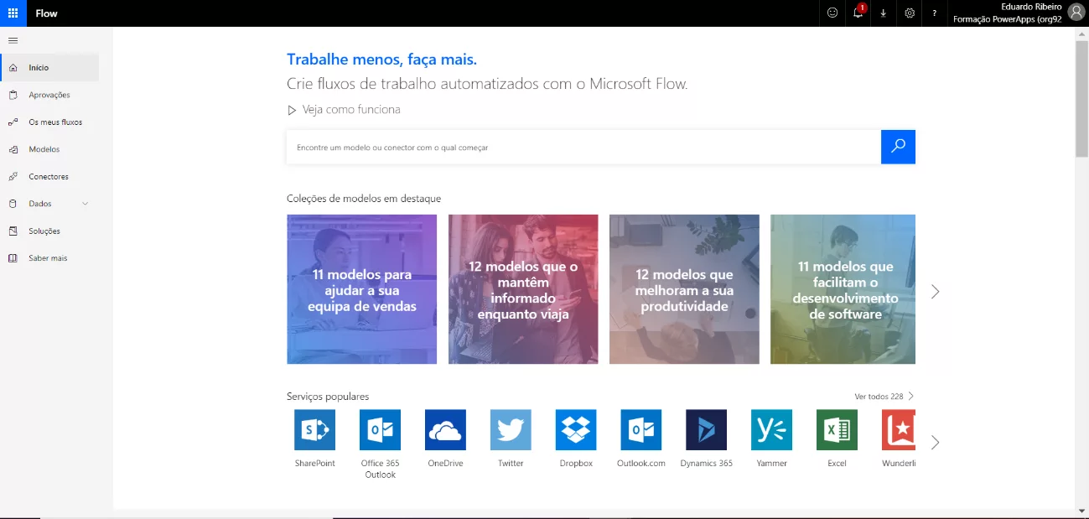Open the 11 modelos para equipa de vendas card
1089x519 pixels.
point(362,289)
